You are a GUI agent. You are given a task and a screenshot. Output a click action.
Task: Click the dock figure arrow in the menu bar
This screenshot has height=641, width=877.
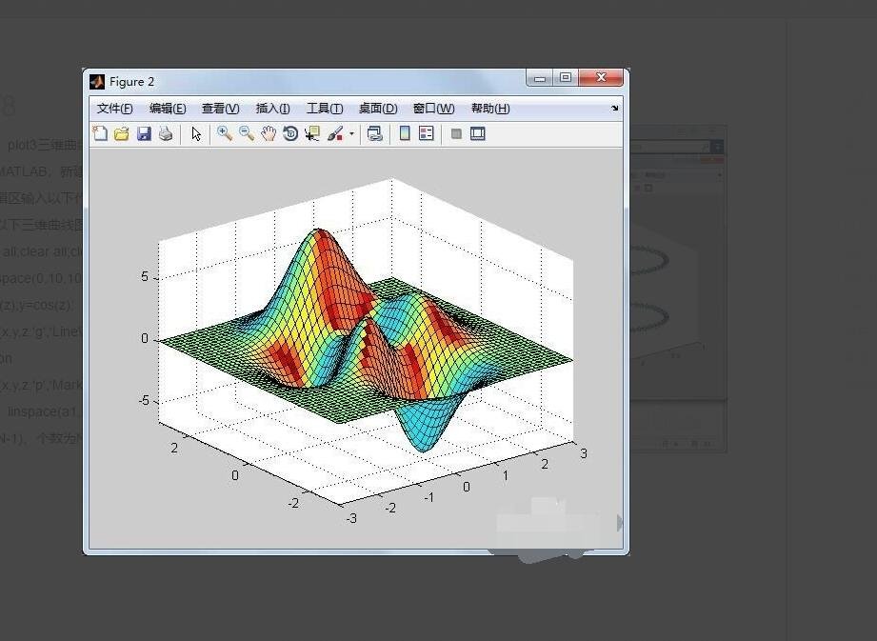point(614,109)
